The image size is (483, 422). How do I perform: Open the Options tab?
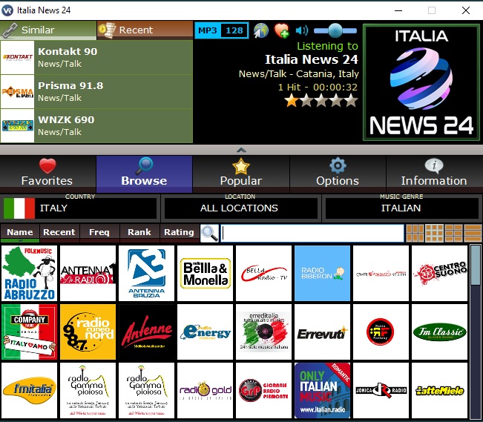[338, 174]
